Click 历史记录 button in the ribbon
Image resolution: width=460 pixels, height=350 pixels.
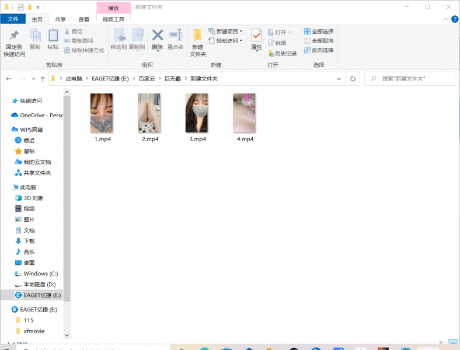pyautogui.click(x=283, y=53)
